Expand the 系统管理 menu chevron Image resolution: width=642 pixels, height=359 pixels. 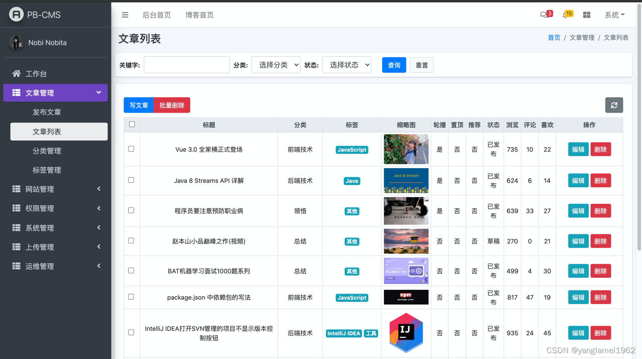point(99,227)
